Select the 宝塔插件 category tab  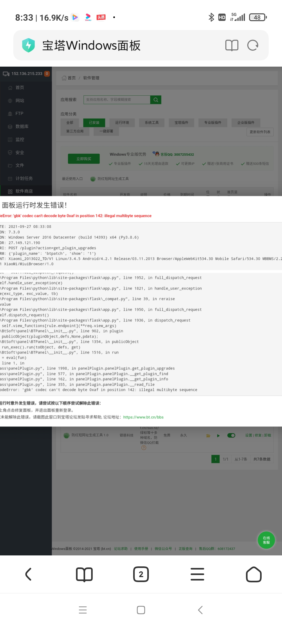[x=181, y=123]
